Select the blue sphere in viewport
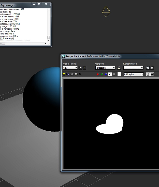This screenshot has width=159, height=187. click(42, 99)
